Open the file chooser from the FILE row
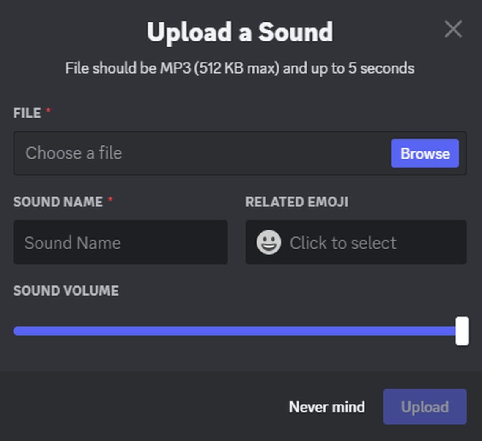The width and height of the screenshot is (482, 441). tap(424, 153)
